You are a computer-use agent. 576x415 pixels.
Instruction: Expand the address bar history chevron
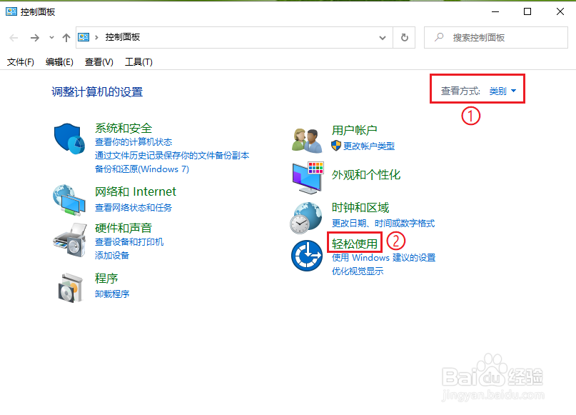(x=383, y=37)
